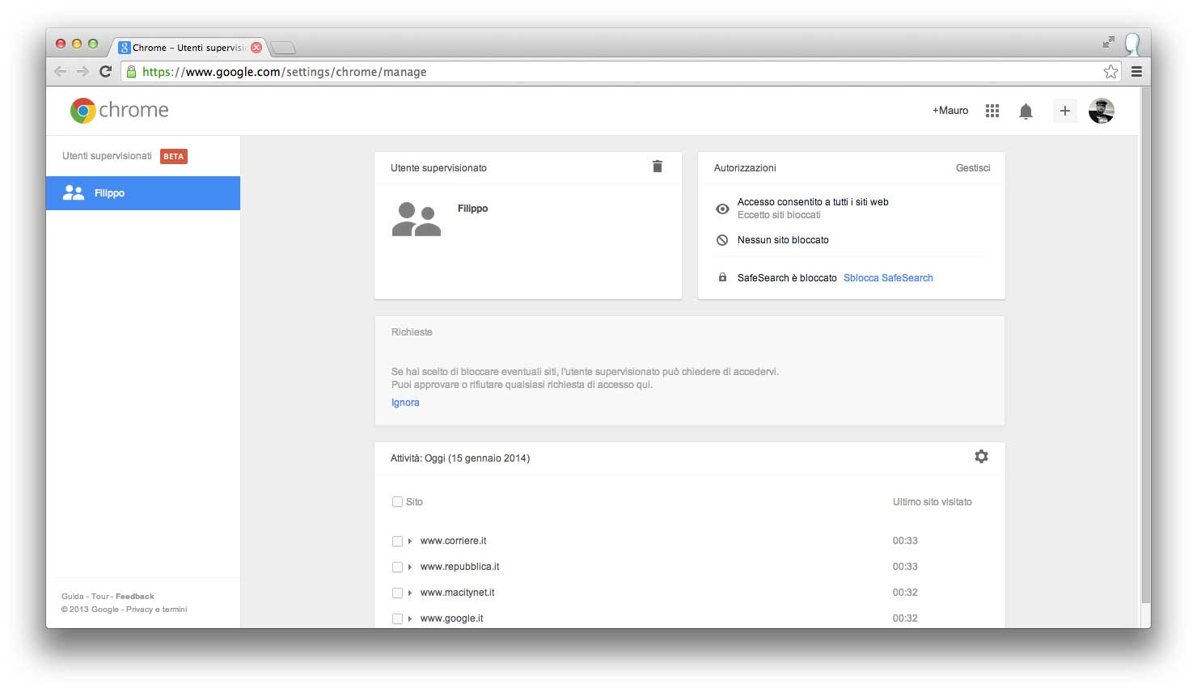Select Filippo in the sidebar

pyautogui.click(x=143, y=193)
